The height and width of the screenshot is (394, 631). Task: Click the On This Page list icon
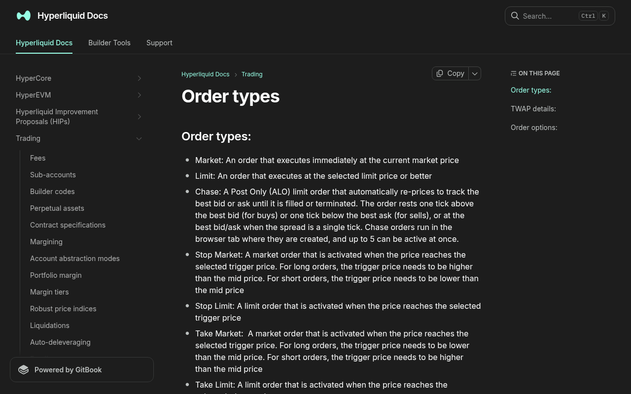coord(514,73)
